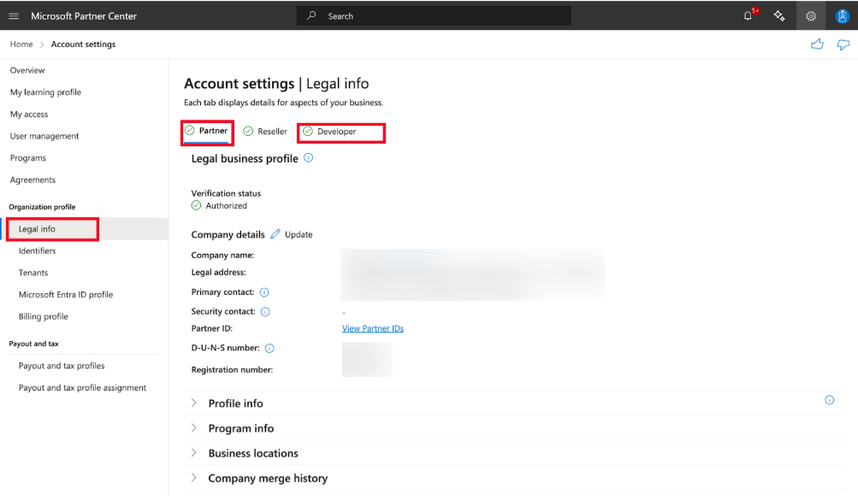Click the search magnifier icon

[311, 16]
